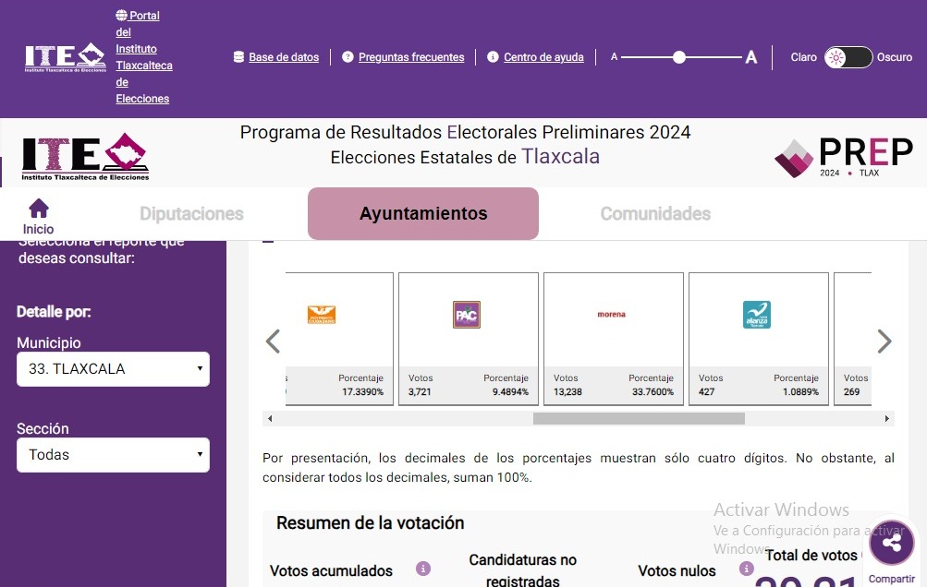Click the font size slider handle
Screen dimensions: 927x587
[679, 57]
